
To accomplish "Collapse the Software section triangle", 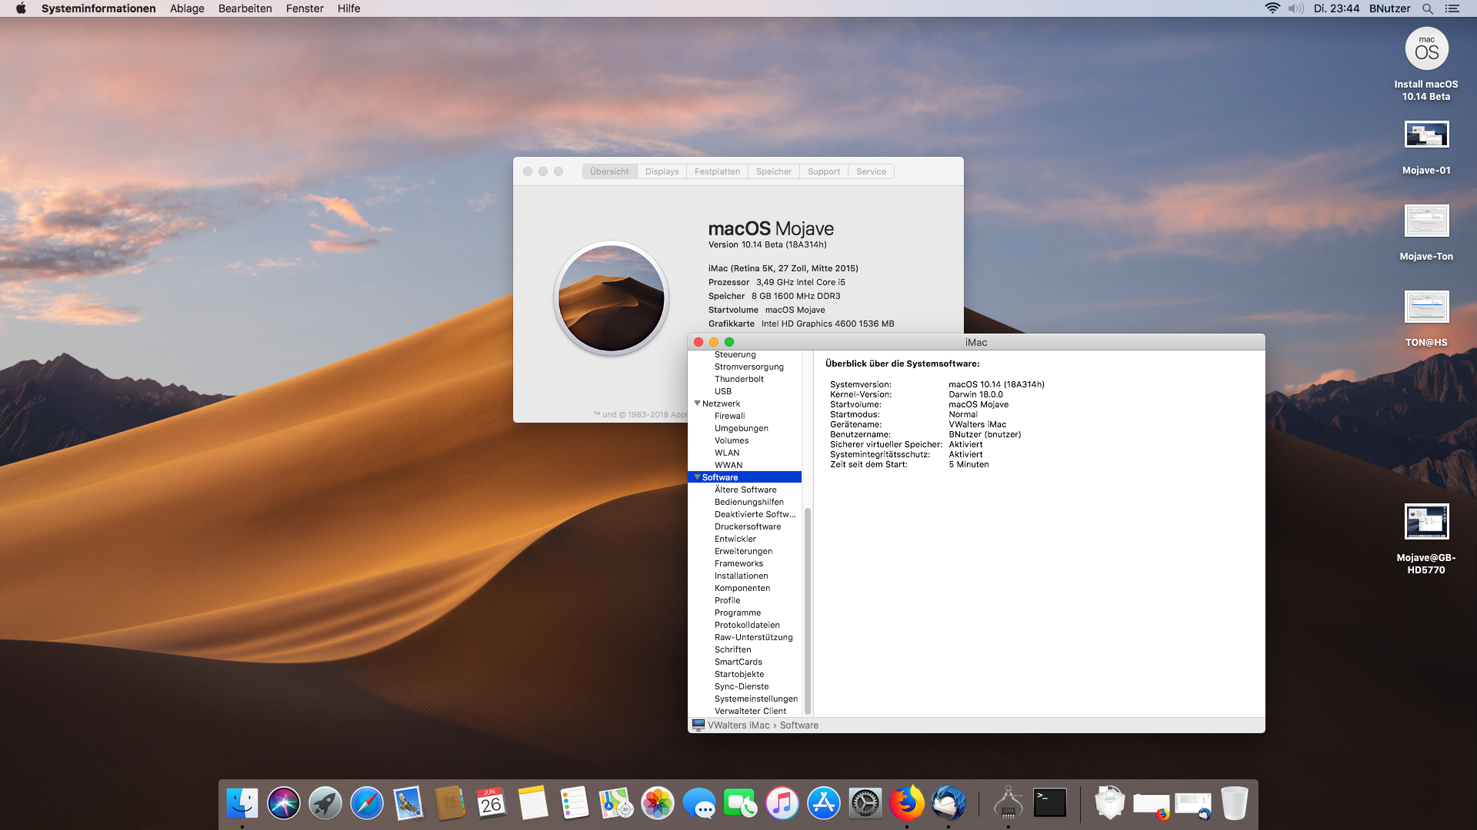I will click(x=697, y=477).
